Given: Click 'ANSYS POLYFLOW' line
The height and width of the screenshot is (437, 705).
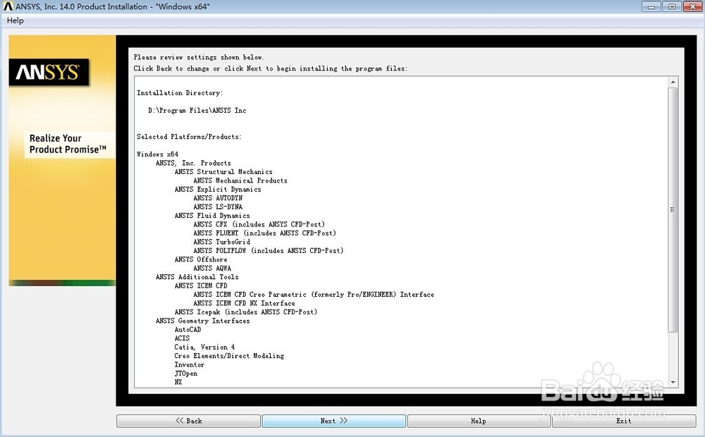Looking at the screenshot, I should click(269, 251).
